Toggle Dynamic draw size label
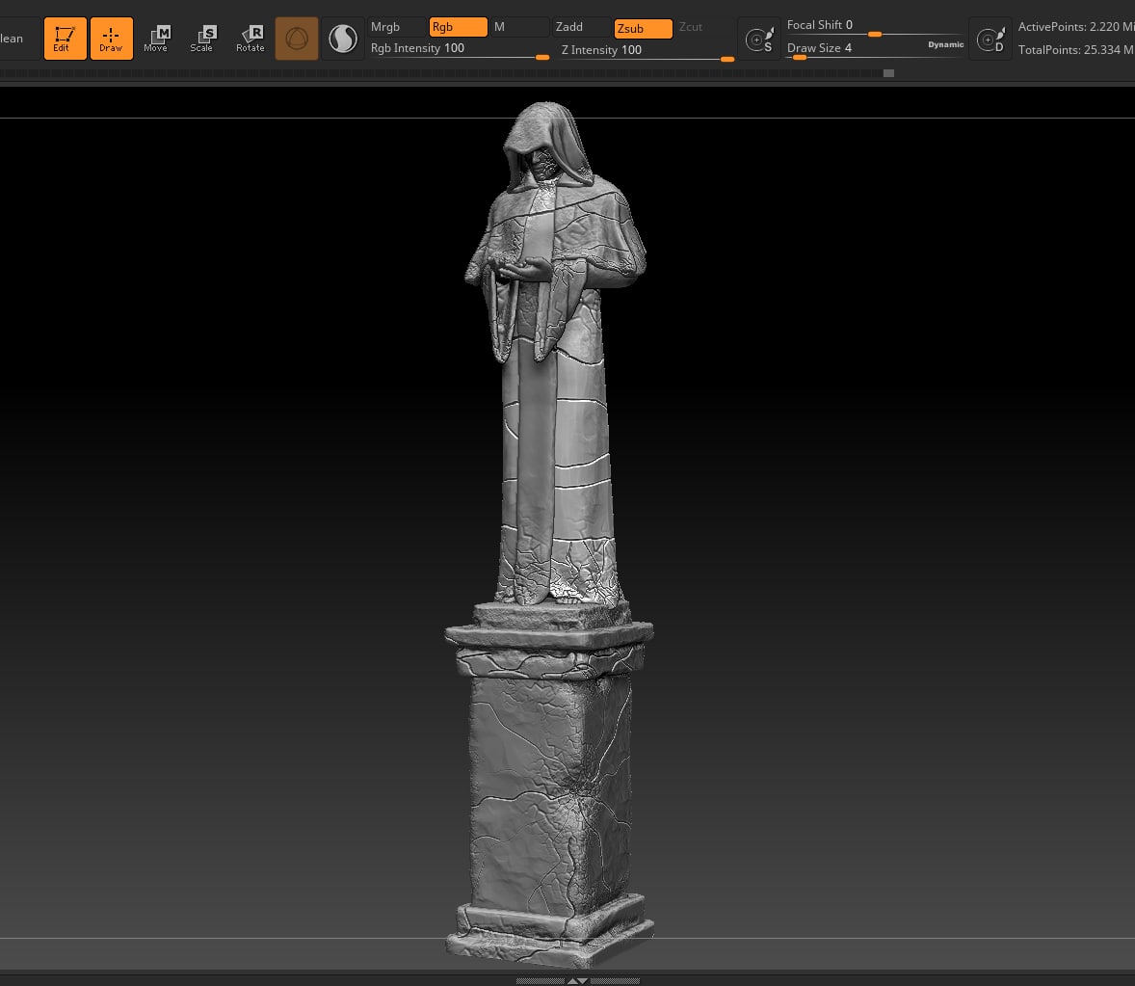Screen dimensions: 1135x986 [x=945, y=44]
